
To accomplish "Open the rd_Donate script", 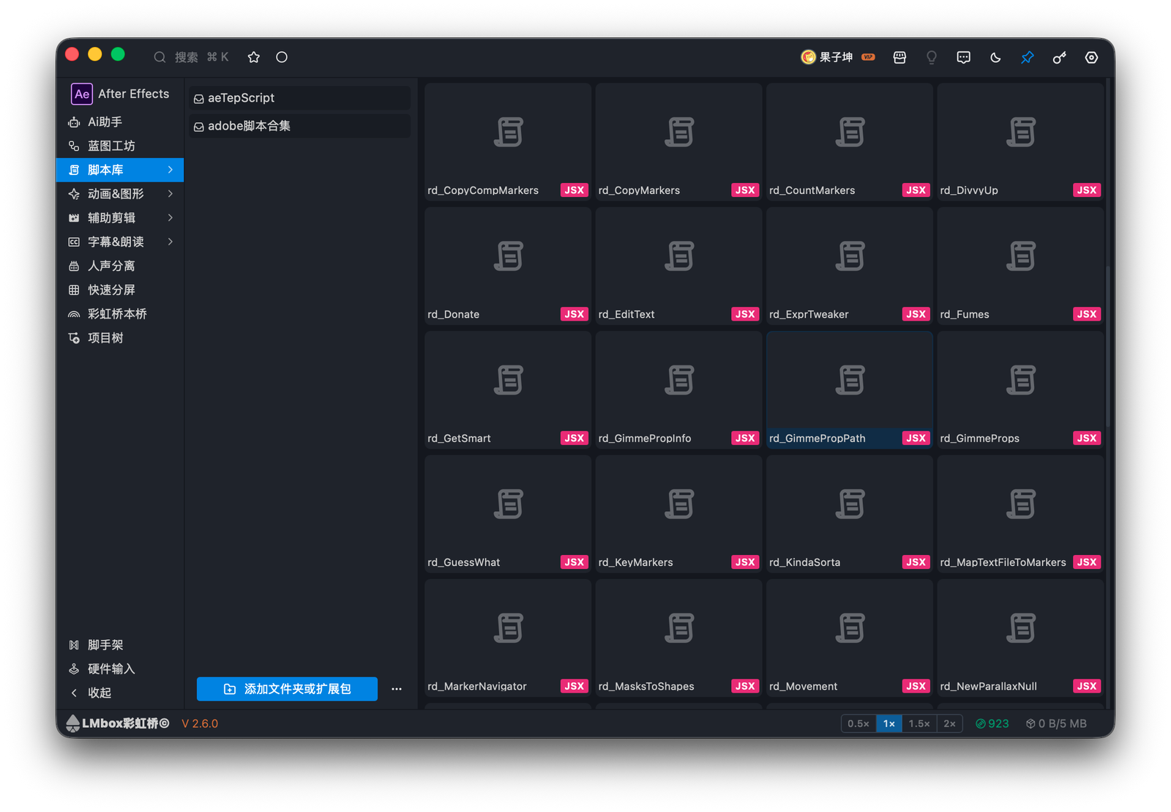I will pyautogui.click(x=508, y=266).
